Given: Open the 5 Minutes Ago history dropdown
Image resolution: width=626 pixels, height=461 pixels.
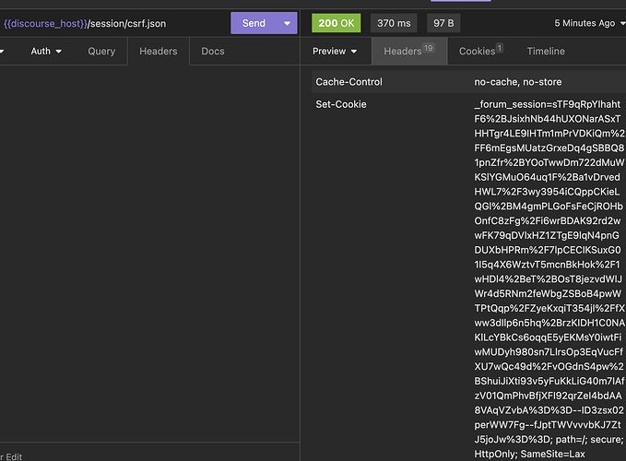Looking at the screenshot, I should [590, 23].
